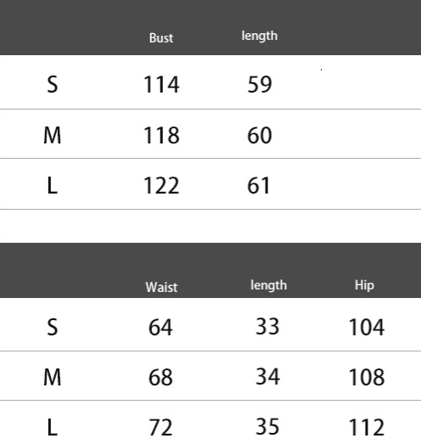Click length value 61
The width and height of the screenshot is (421, 444).
click(x=258, y=185)
